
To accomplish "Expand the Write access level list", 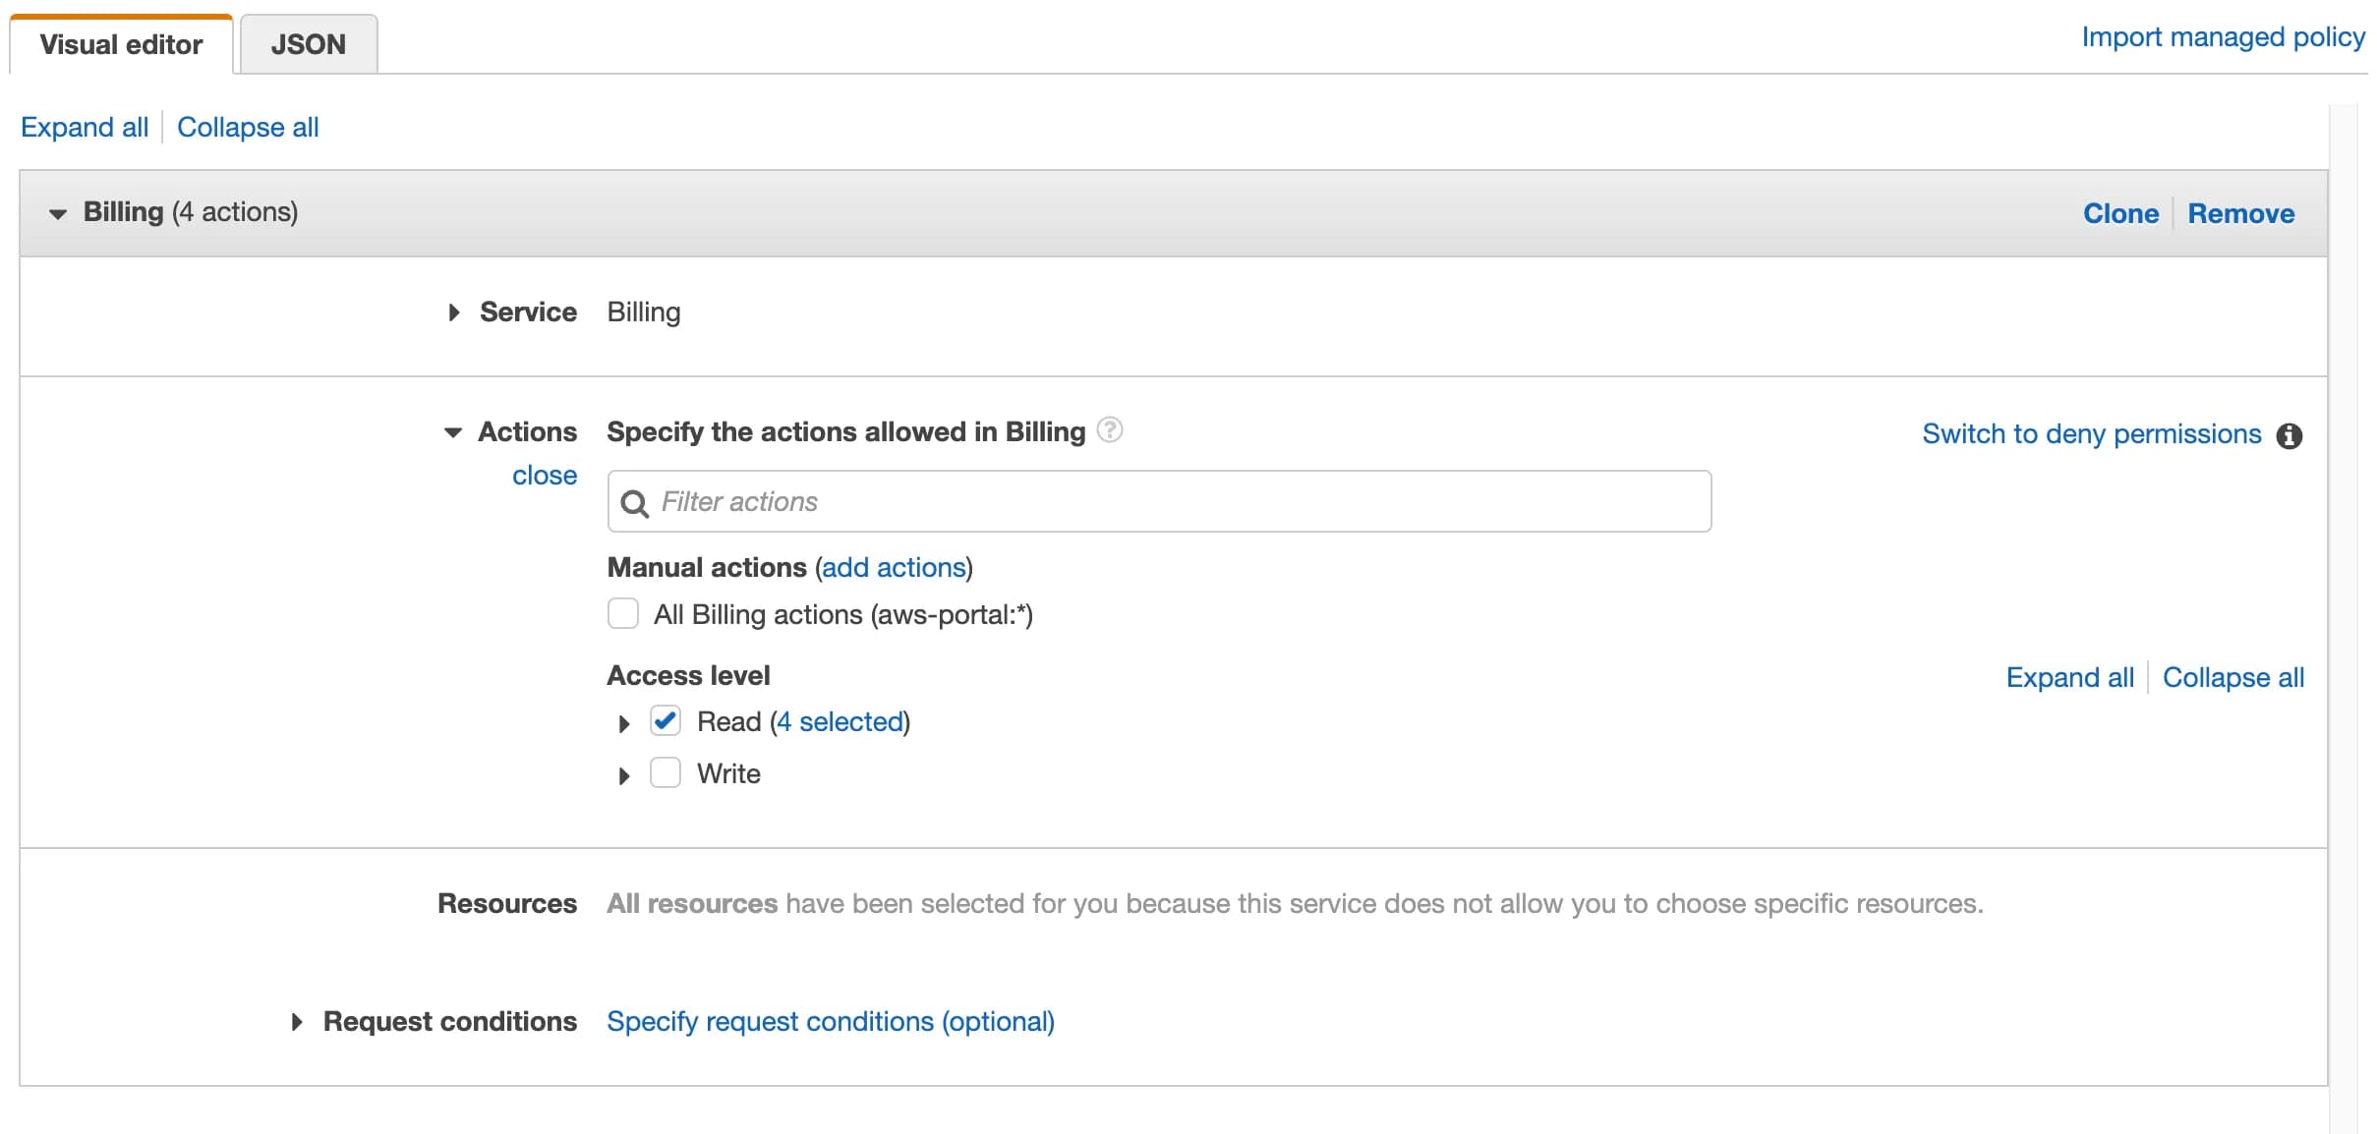I will (624, 776).
